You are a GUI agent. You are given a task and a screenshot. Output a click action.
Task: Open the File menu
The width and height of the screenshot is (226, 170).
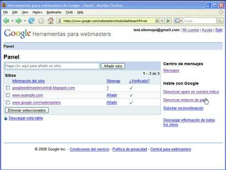pyautogui.click(x=5, y=12)
